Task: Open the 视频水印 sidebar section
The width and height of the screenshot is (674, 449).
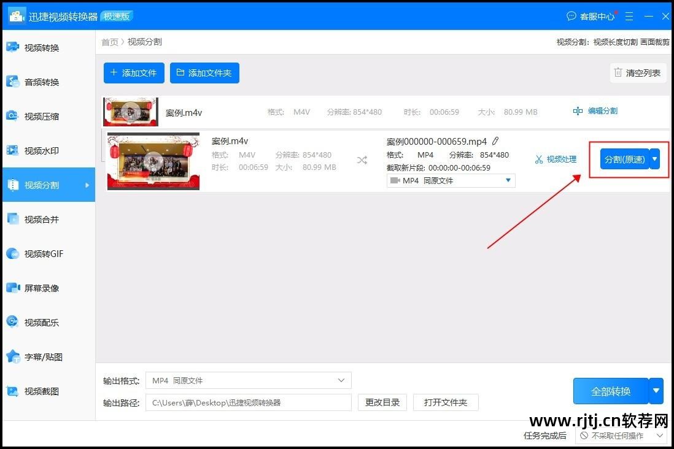Action: click(48, 151)
